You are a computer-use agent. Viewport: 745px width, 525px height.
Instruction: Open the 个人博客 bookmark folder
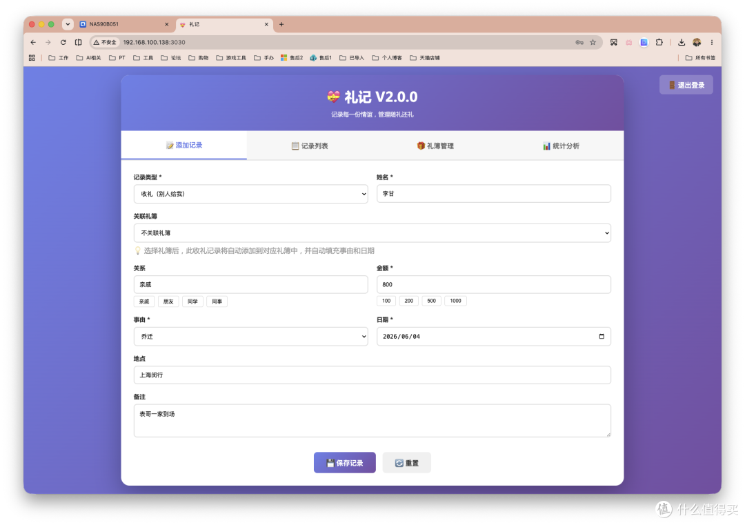tap(387, 57)
